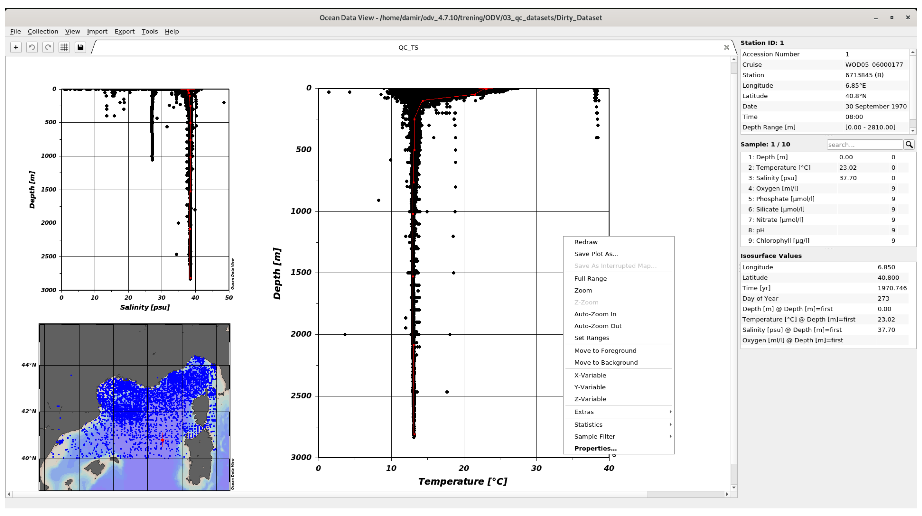Open the Collection menu
Screen dimensions: 922x516
[43, 31]
